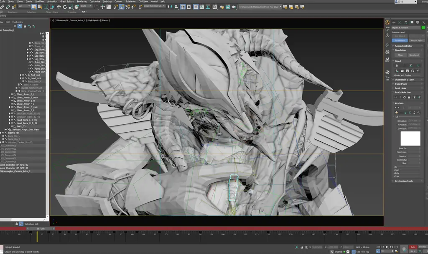Click Body Rotation icon in Track Selection

click(405, 97)
